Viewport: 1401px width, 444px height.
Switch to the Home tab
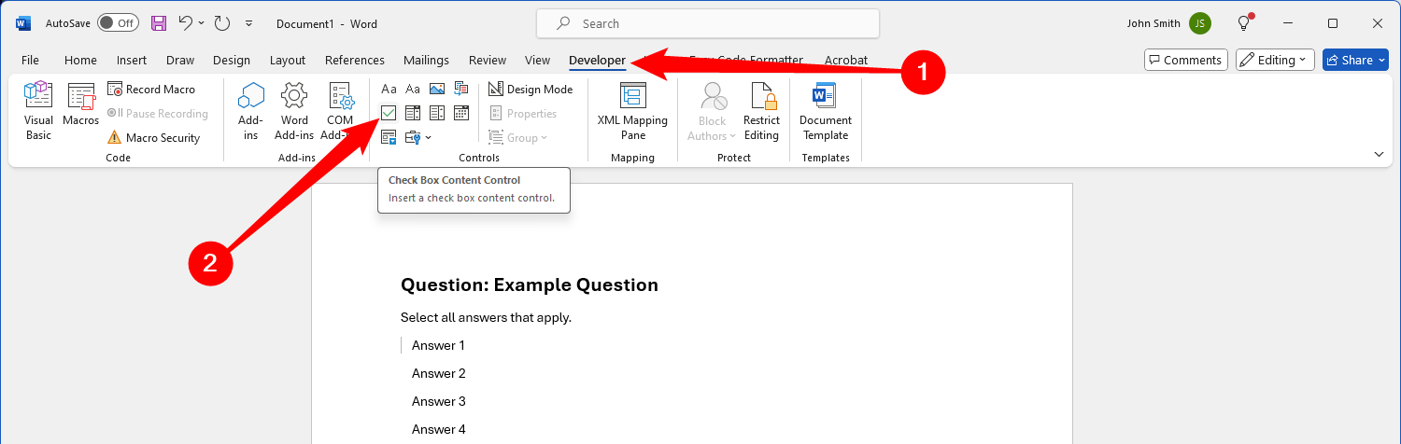[x=80, y=60]
